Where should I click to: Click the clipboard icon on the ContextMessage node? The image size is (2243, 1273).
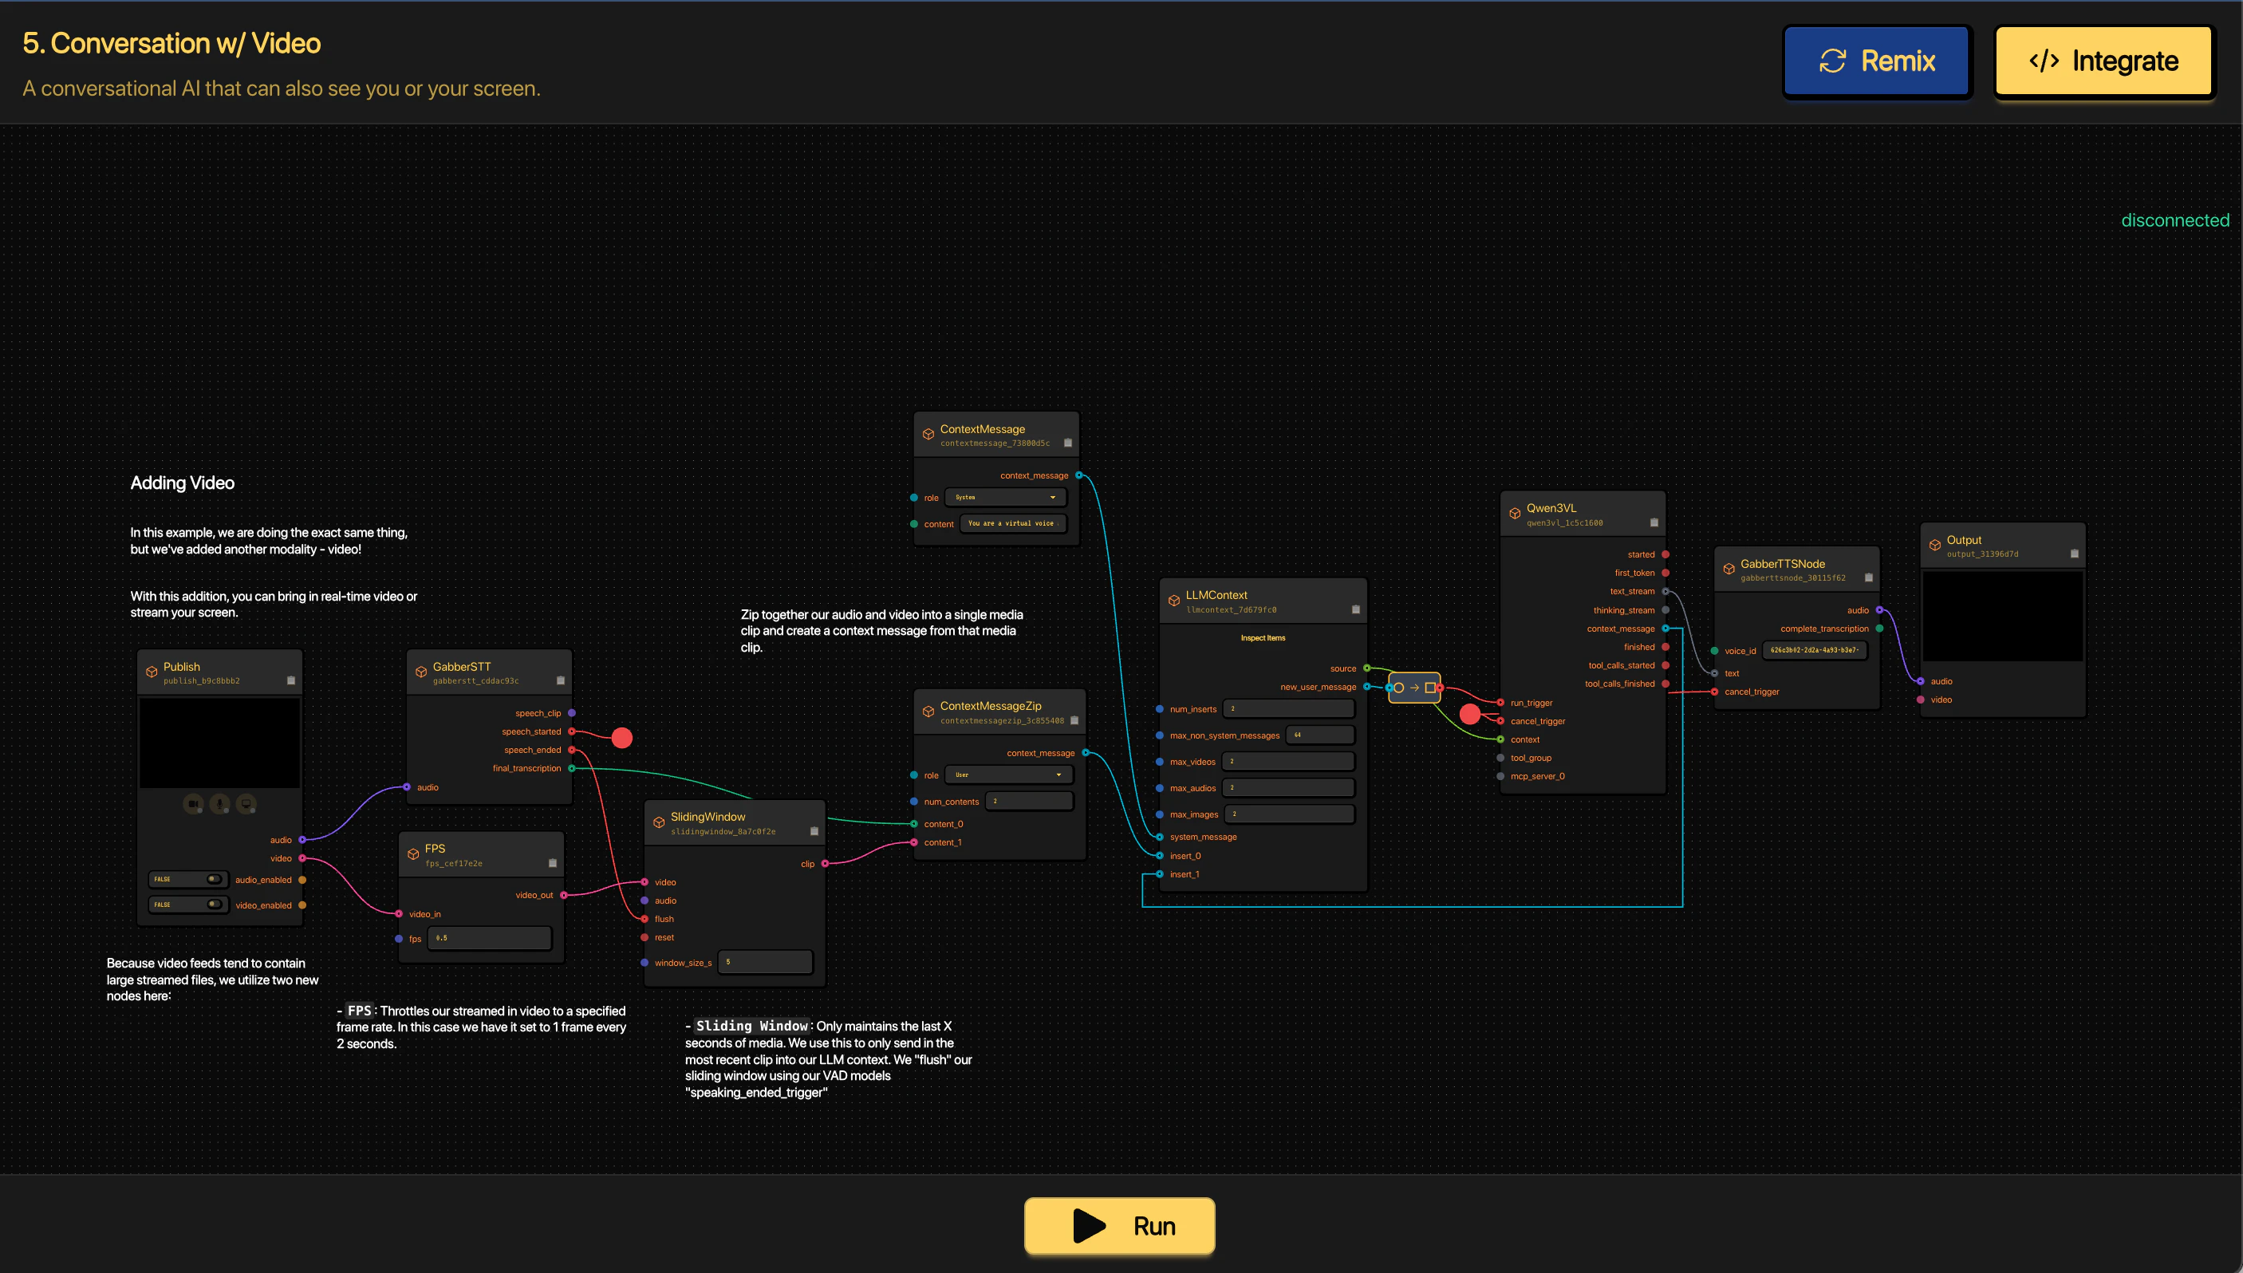(x=1068, y=443)
